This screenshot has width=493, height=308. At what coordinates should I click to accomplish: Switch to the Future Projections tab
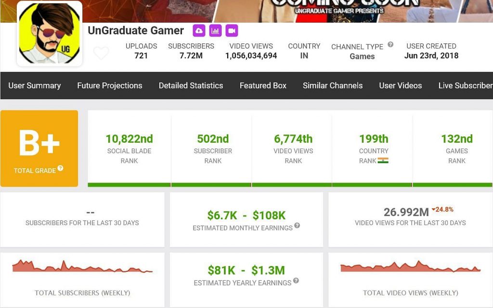pyautogui.click(x=110, y=85)
